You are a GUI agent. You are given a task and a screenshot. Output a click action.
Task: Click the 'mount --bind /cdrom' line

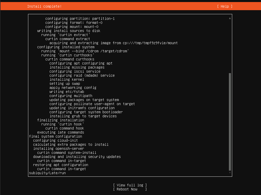pos(85,51)
